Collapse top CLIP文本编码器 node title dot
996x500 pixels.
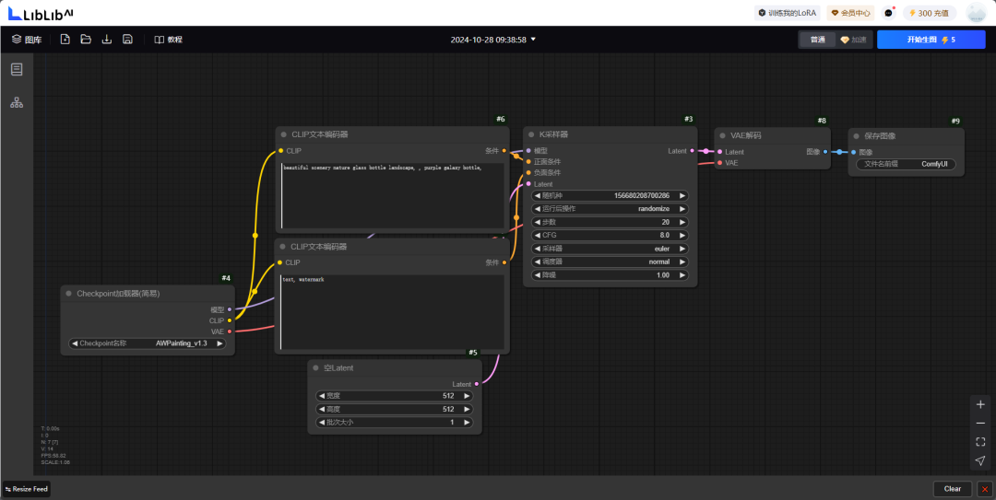point(284,134)
